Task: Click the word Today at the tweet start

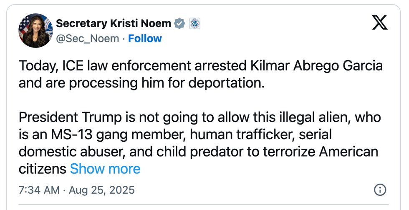Action: coord(34,66)
